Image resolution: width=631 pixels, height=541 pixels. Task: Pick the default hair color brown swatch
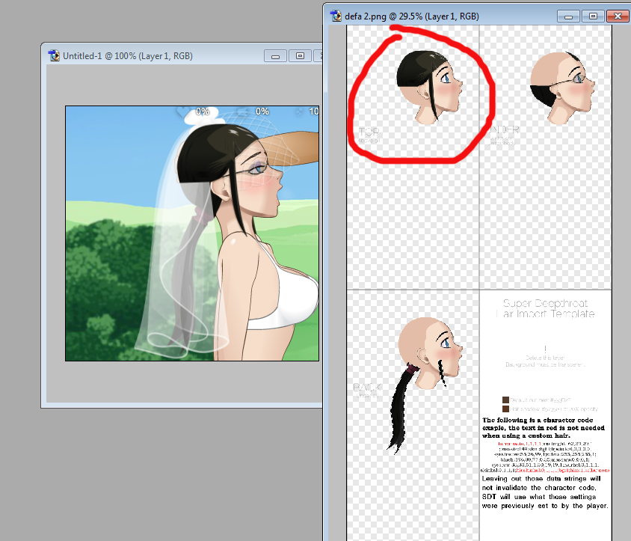[x=506, y=400]
